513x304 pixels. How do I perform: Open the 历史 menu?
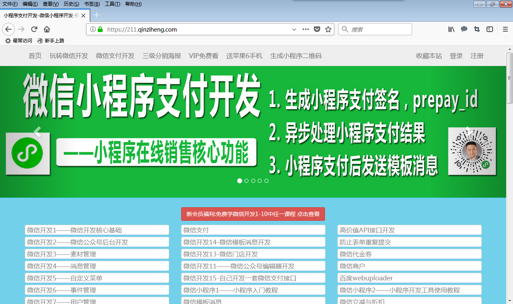71,4
